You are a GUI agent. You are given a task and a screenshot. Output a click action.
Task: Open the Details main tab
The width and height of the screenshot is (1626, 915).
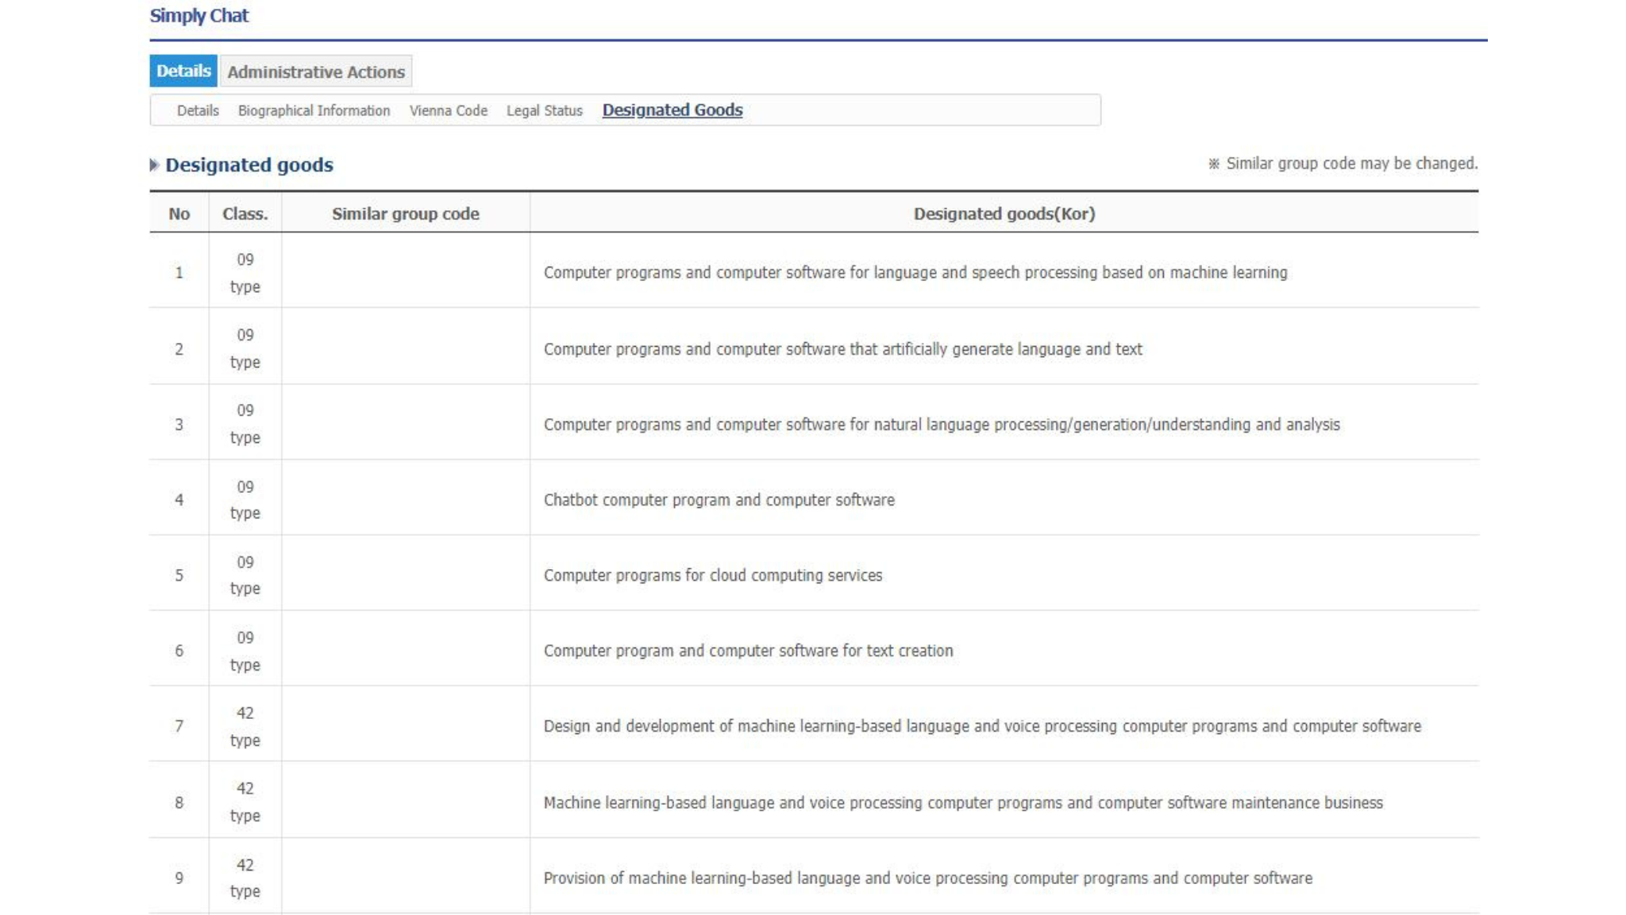pos(183,71)
